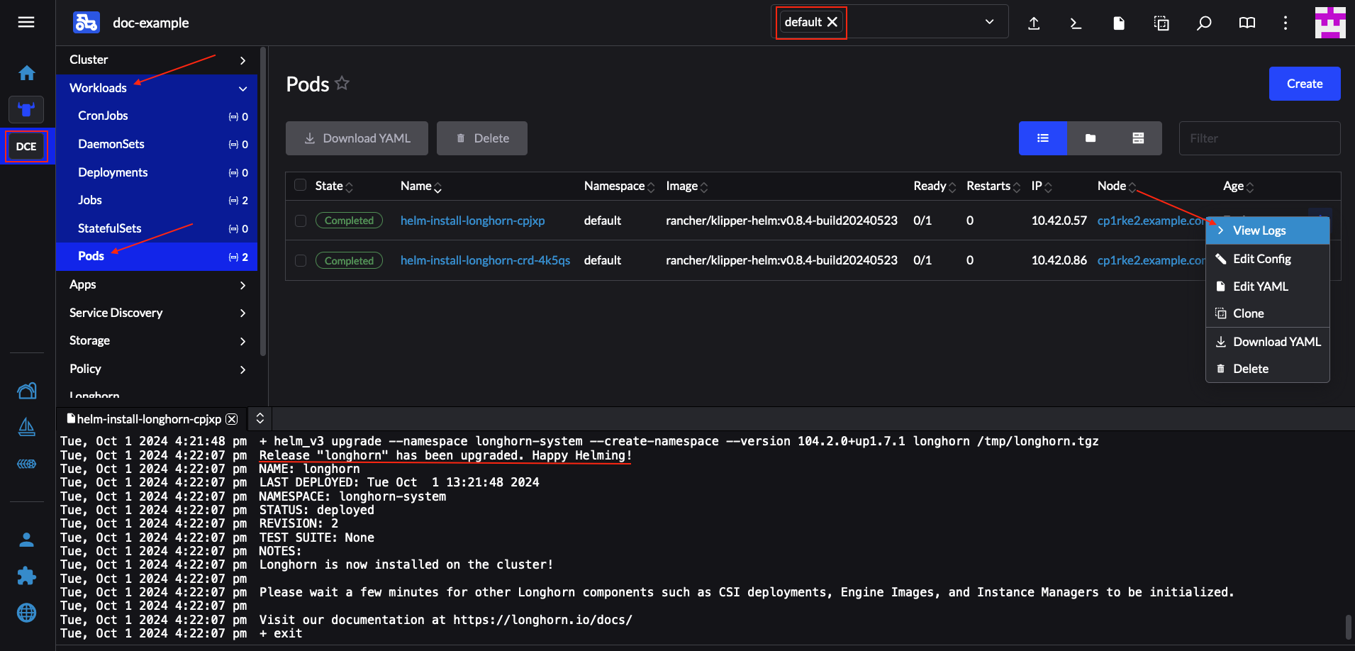The width and height of the screenshot is (1355, 651).
Task: Open the hamburger navigation menu
Action: click(x=26, y=22)
